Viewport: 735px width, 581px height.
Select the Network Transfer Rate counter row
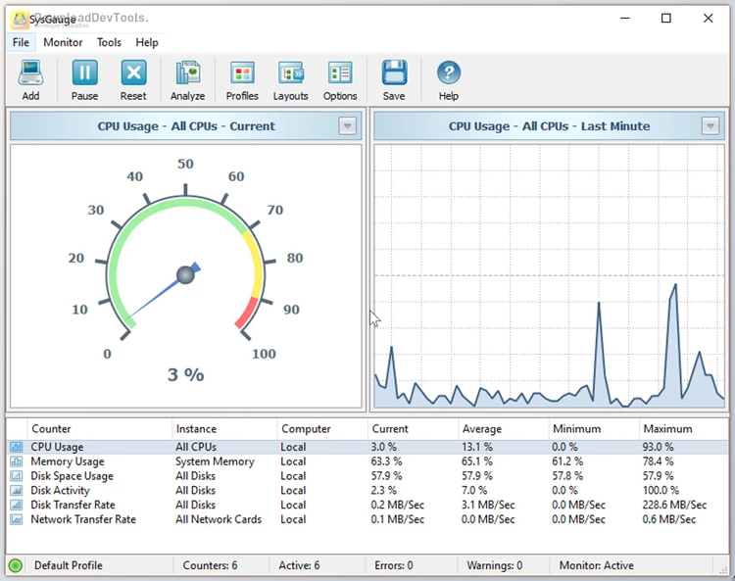[x=367, y=519]
